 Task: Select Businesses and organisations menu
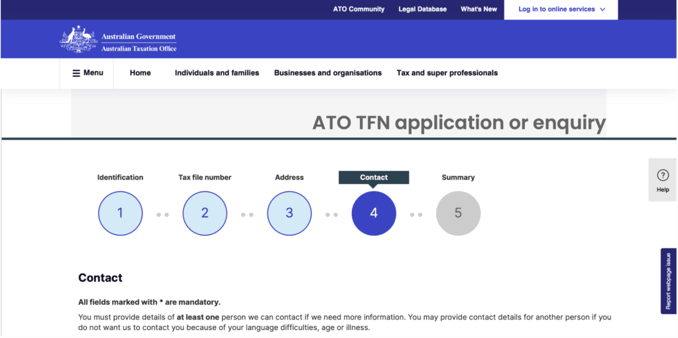point(327,73)
